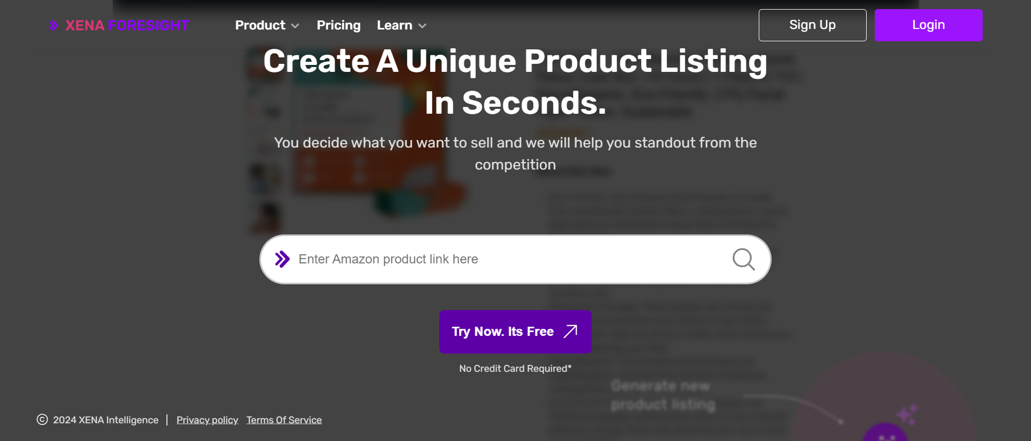Click the purple chatbot face icon
Screen dimensions: 1031x441
[x=885, y=433]
